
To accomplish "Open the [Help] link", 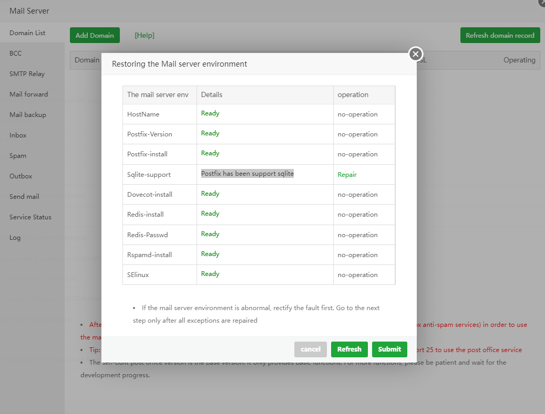I will click(145, 36).
